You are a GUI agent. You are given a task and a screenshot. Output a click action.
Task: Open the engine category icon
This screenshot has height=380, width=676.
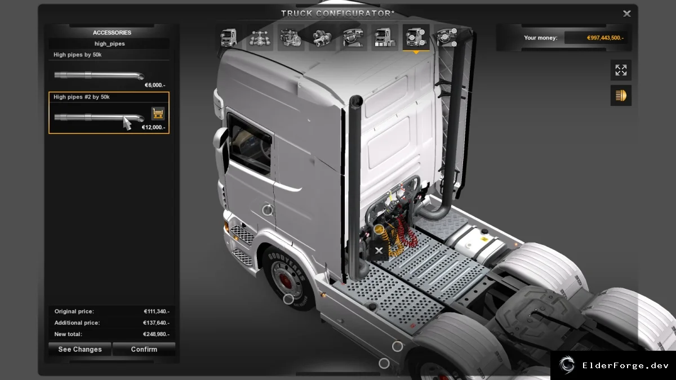coord(291,38)
